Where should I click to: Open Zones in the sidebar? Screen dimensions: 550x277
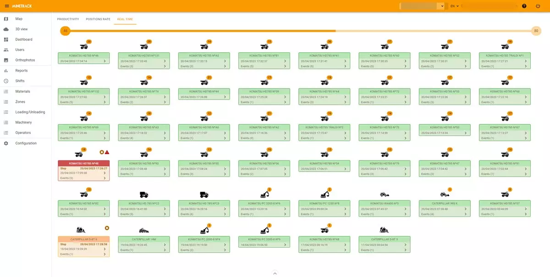click(20, 102)
